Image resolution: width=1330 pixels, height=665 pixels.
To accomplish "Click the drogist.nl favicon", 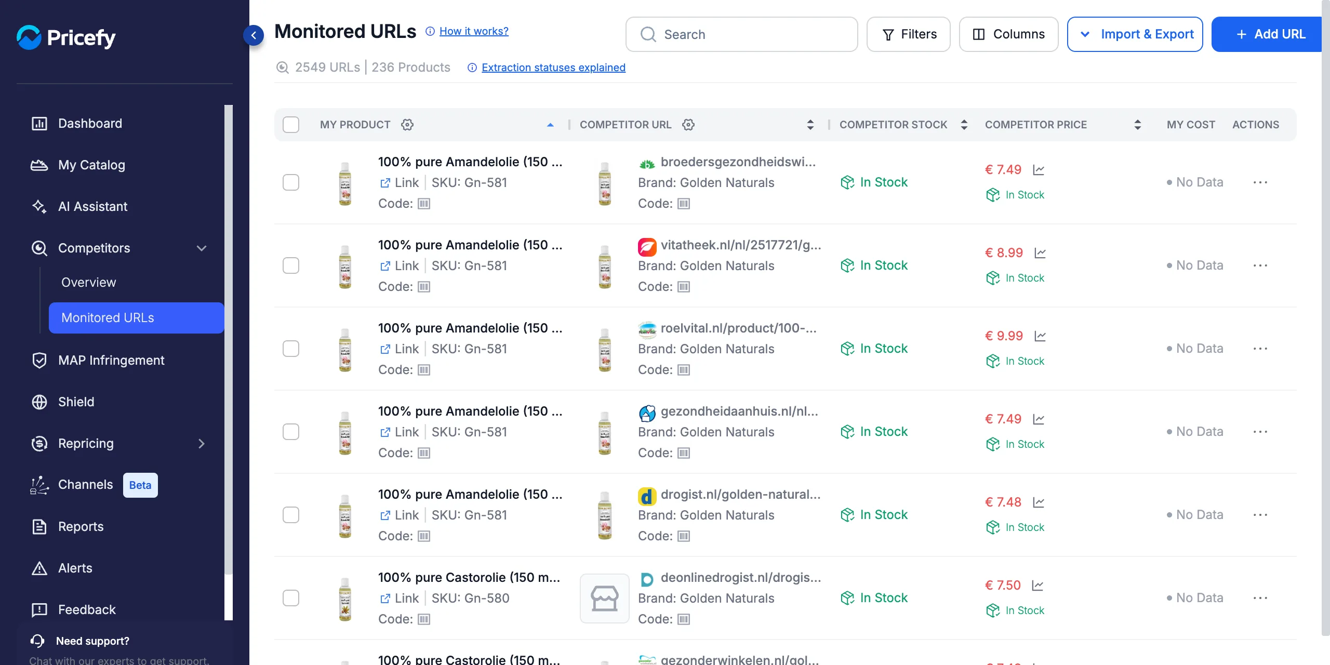I will pos(647,496).
